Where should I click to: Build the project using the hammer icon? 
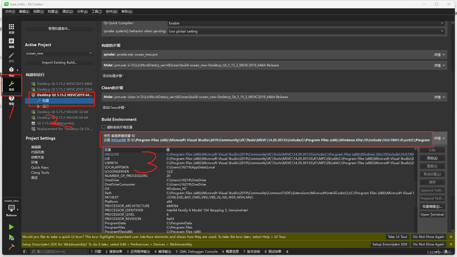(11, 247)
